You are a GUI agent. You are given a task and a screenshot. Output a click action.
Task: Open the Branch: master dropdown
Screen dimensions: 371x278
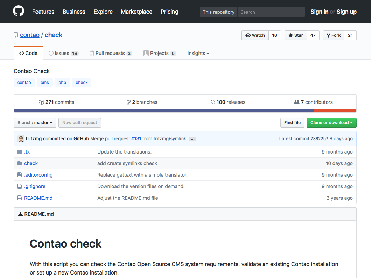(35, 123)
